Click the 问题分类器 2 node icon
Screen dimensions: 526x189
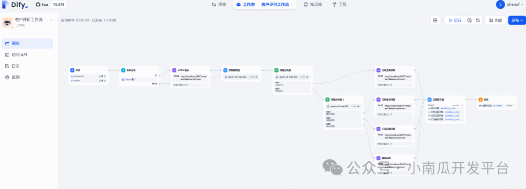click(327, 100)
